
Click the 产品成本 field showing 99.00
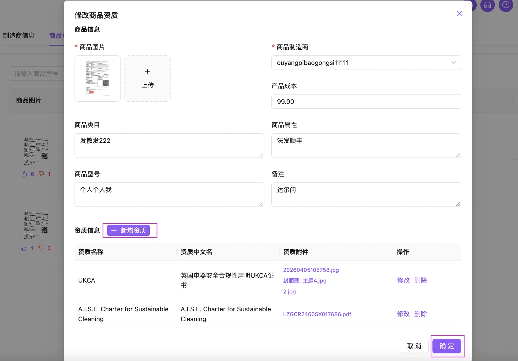[x=366, y=102]
